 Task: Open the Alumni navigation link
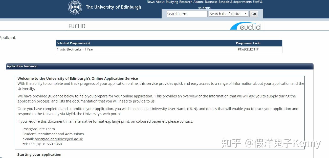pos(198,2)
